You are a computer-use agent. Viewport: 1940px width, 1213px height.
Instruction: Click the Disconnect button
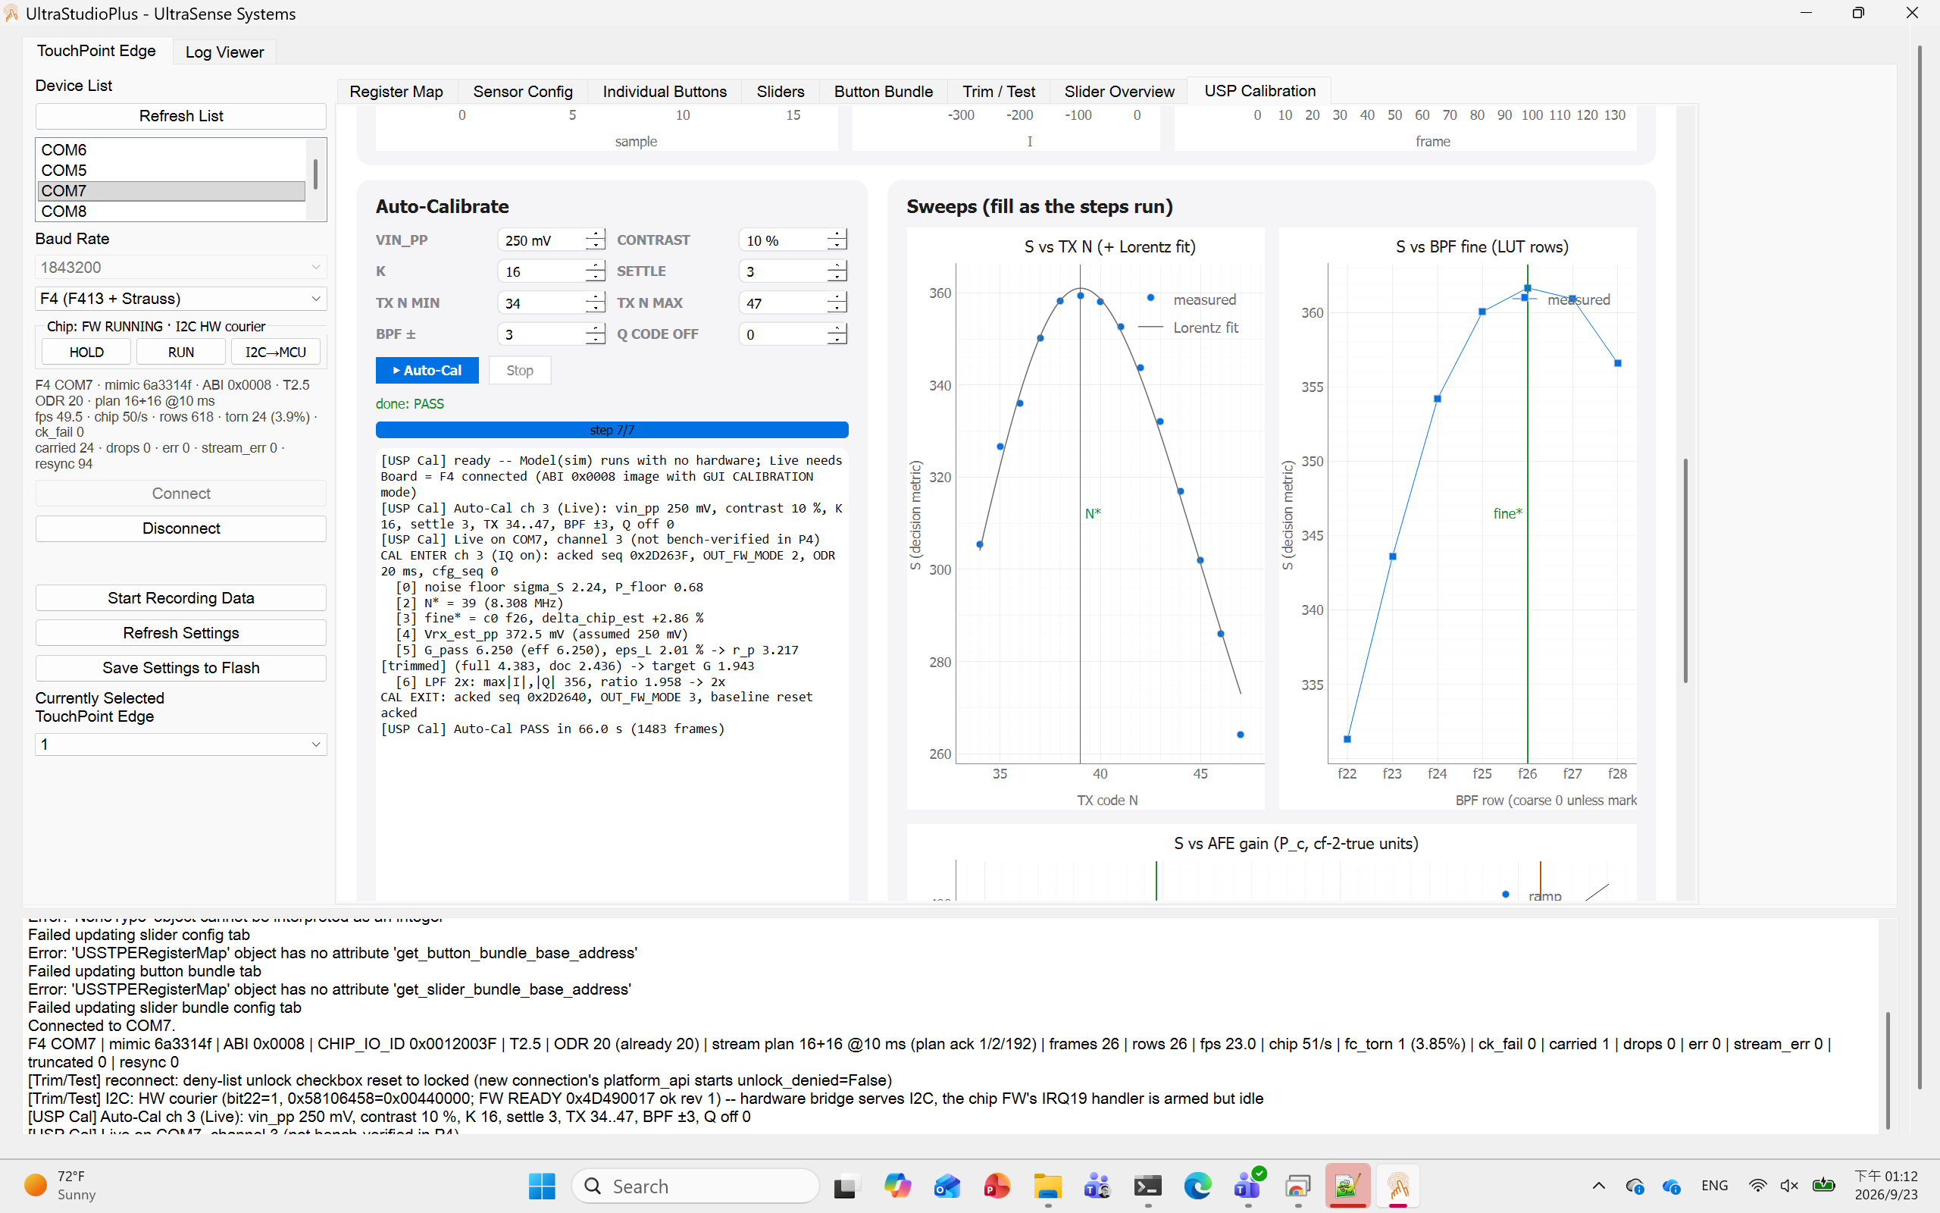181,528
